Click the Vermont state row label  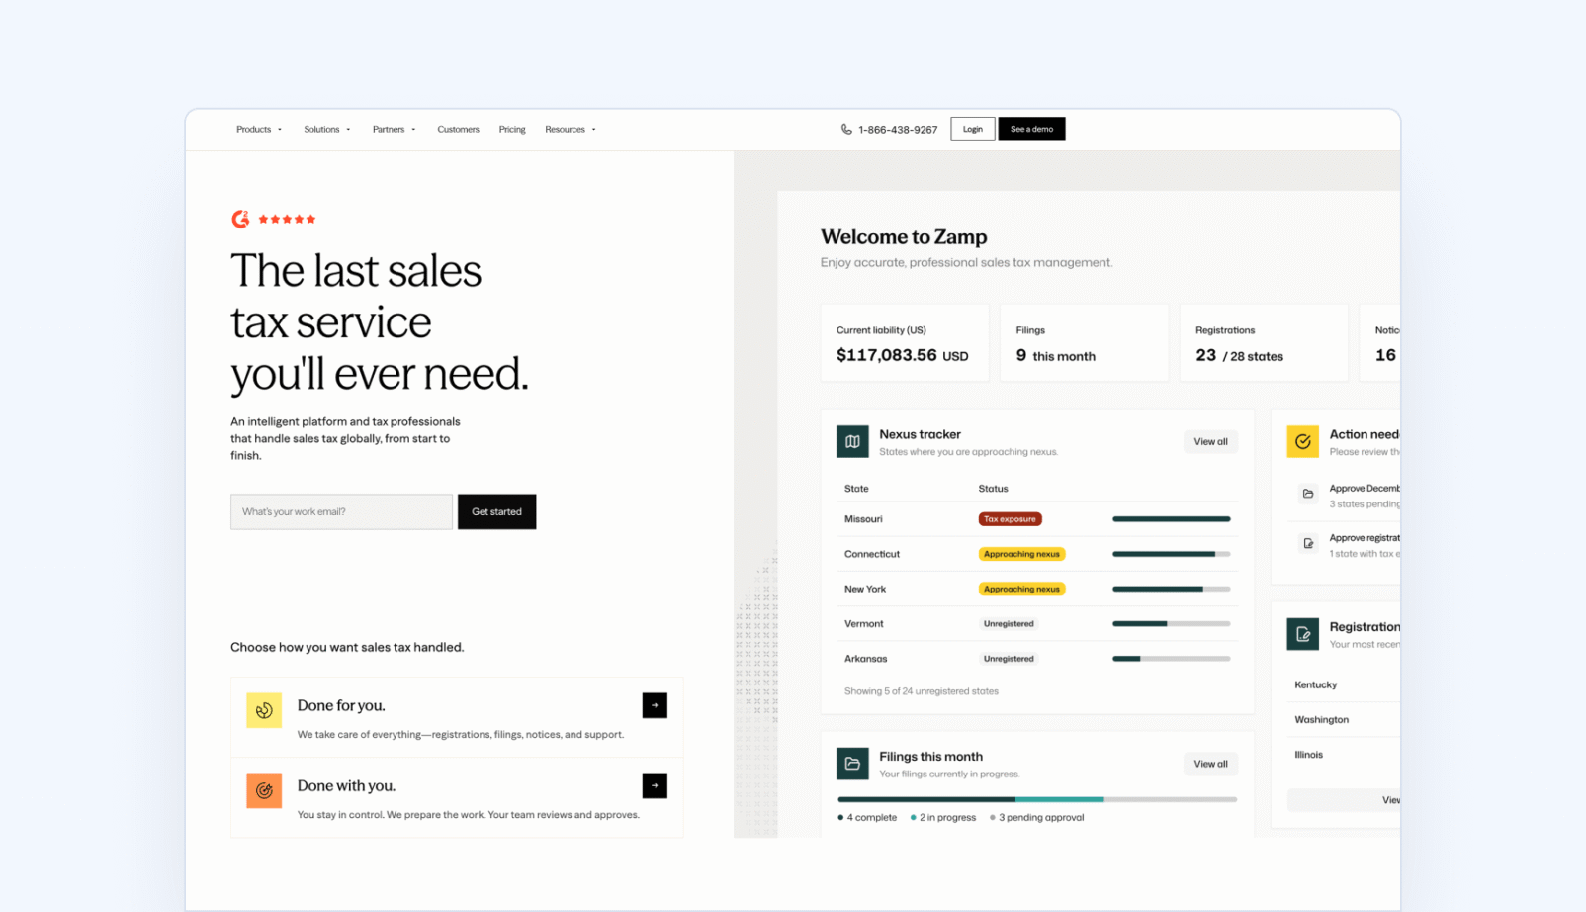(864, 623)
